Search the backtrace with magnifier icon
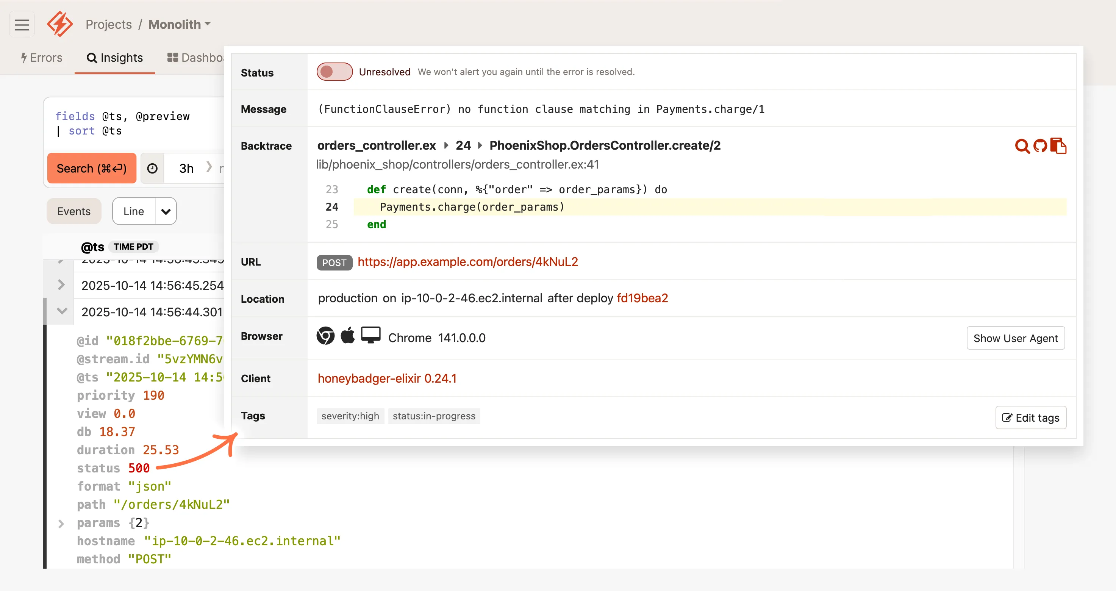 click(1022, 146)
